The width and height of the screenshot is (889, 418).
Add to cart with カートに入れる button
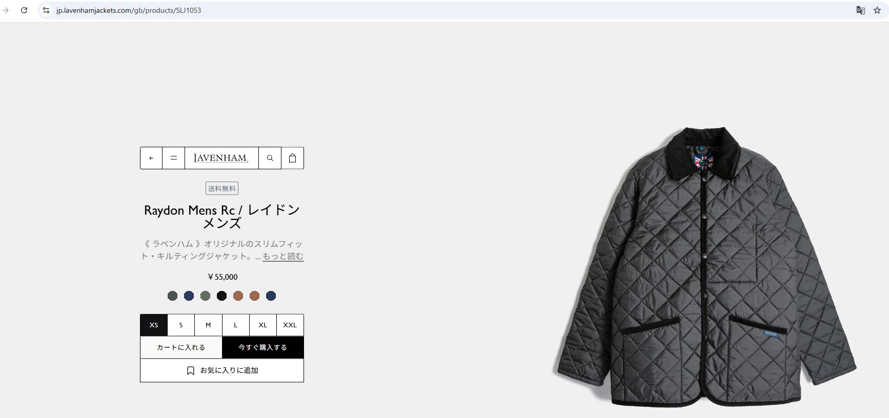coord(181,347)
